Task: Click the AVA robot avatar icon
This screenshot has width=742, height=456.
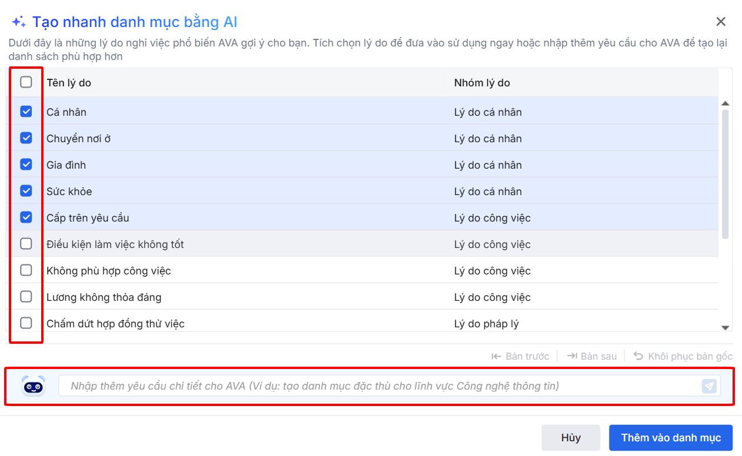Action: (x=33, y=386)
